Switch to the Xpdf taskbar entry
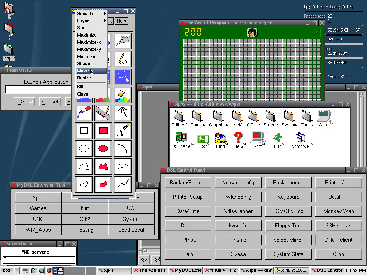Viewport: 367px width, 275px height. 114,270
